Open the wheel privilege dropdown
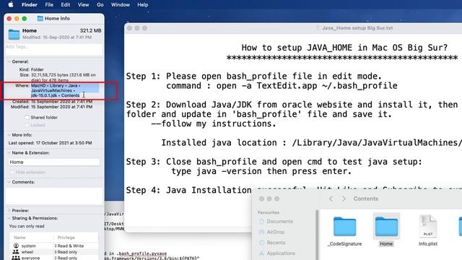The height and width of the screenshot is (260, 462). [66, 252]
